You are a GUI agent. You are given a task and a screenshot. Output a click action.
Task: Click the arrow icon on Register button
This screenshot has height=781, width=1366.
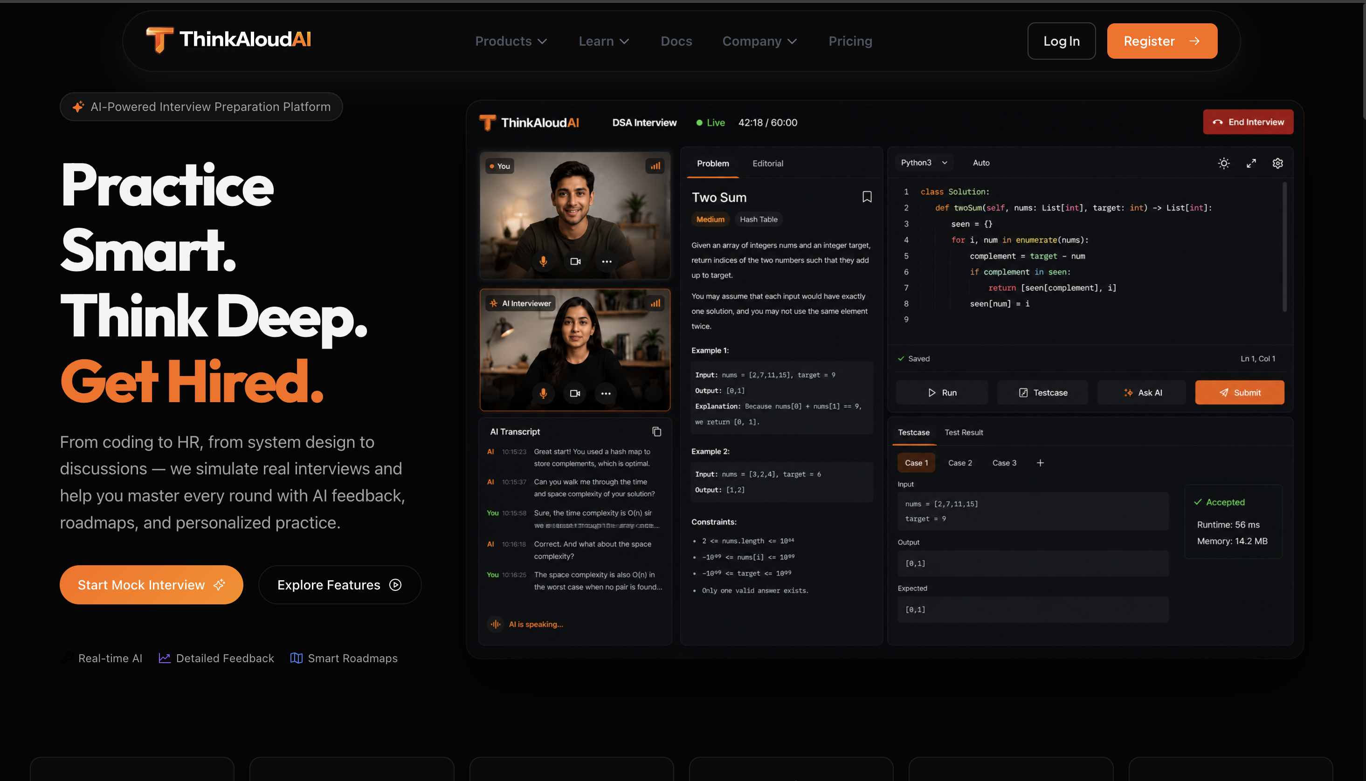[x=1194, y=41]
